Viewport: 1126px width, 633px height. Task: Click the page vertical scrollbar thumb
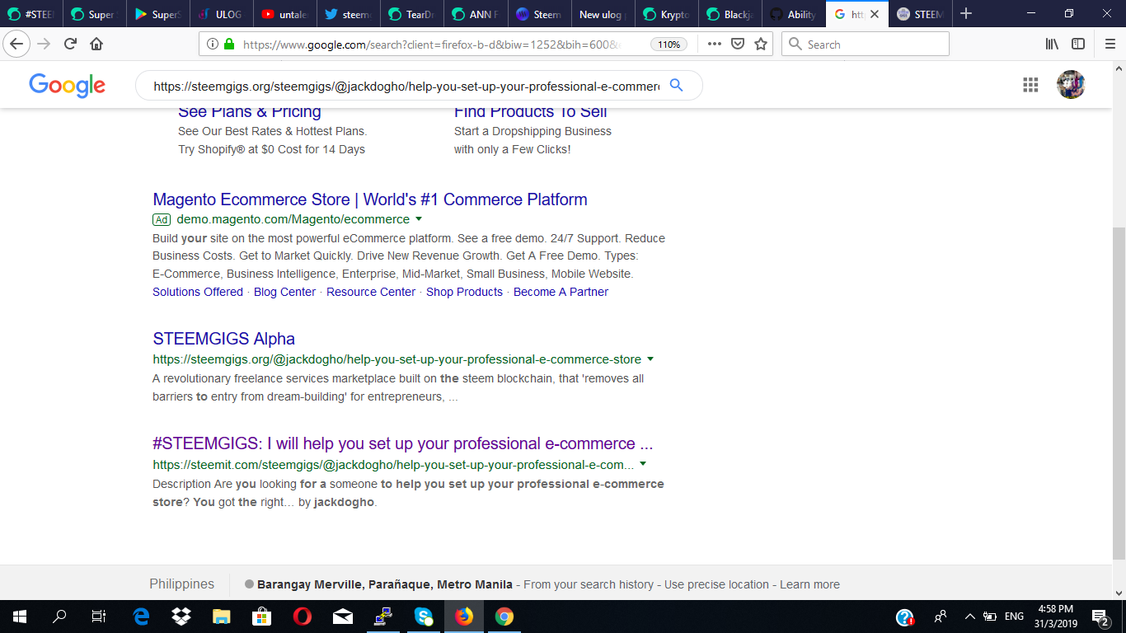tap(1119, 393)
